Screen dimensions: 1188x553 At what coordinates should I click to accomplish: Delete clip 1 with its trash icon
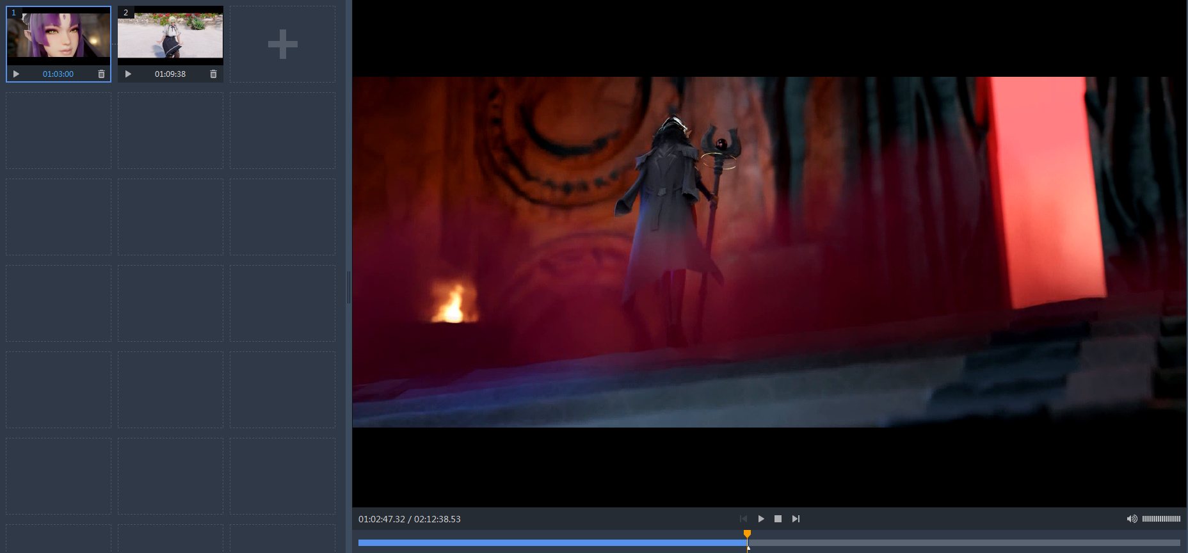click(x=101, y=74)
